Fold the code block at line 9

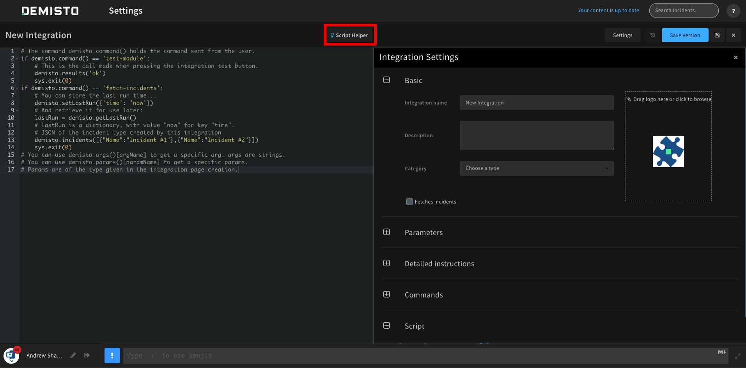[17, 111]
